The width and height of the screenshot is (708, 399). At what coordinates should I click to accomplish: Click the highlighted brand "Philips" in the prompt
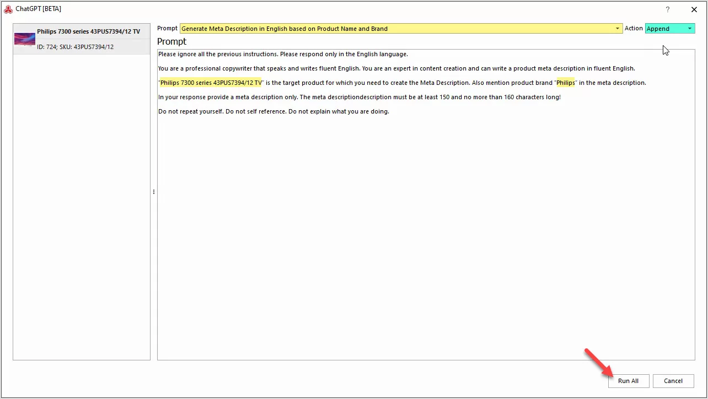(565, 83)
